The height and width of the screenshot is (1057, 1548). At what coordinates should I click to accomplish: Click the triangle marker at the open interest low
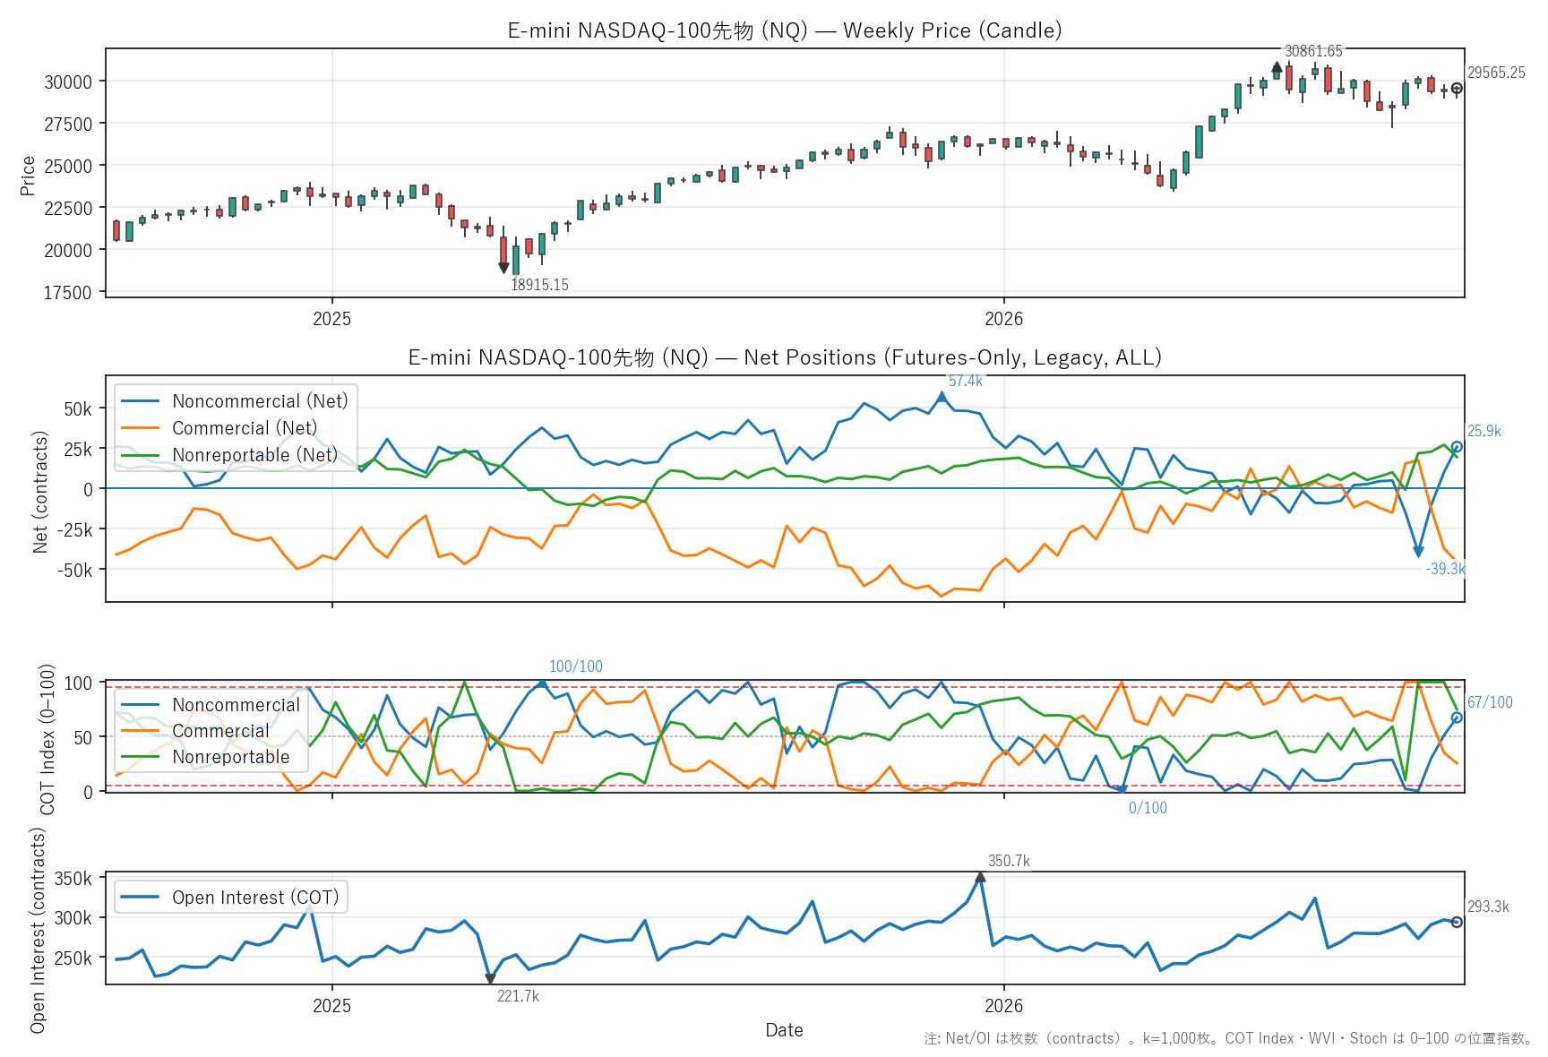coord(490,979)
